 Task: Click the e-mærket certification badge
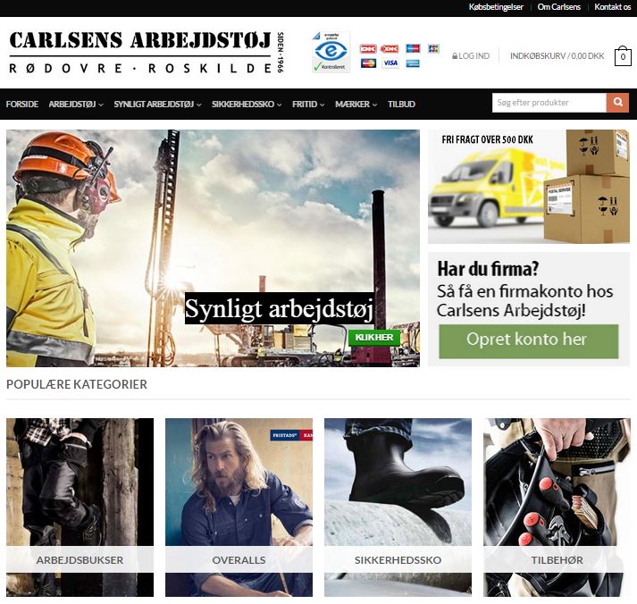coord(331,52)
